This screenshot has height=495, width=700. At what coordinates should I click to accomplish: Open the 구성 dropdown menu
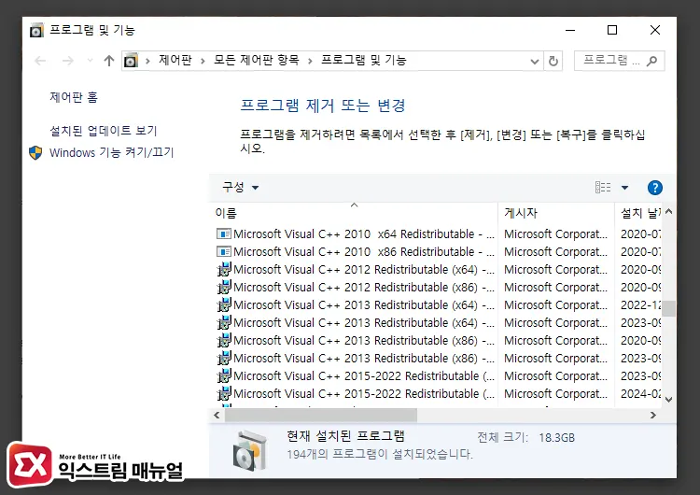click(x=240, y=188)
